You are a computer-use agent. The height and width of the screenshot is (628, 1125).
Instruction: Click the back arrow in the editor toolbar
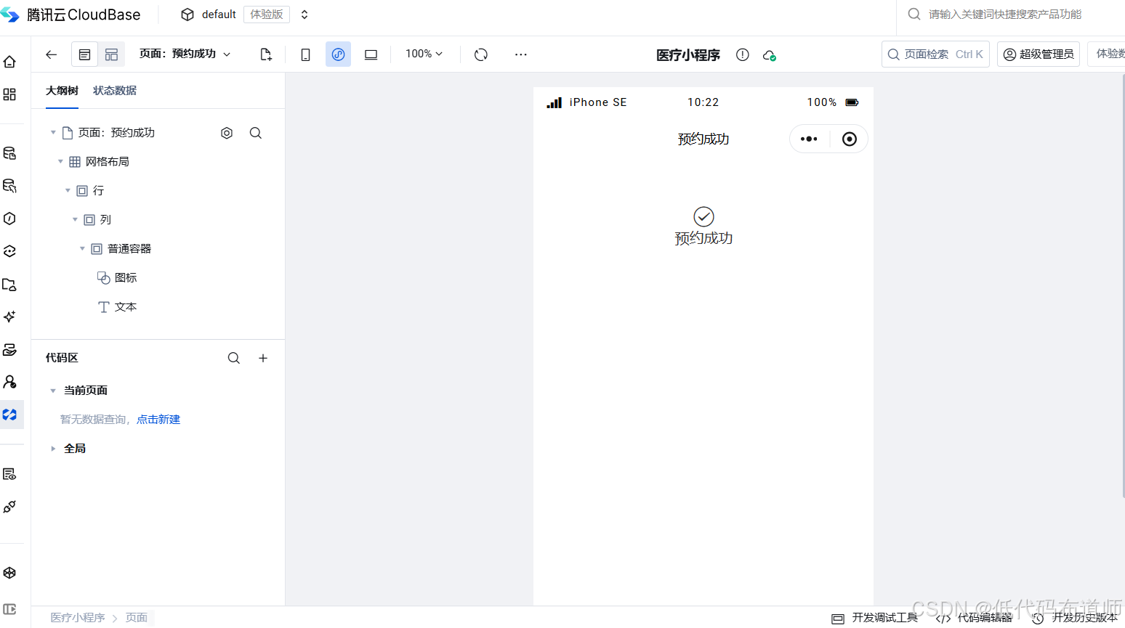click(x=50, y=54)
